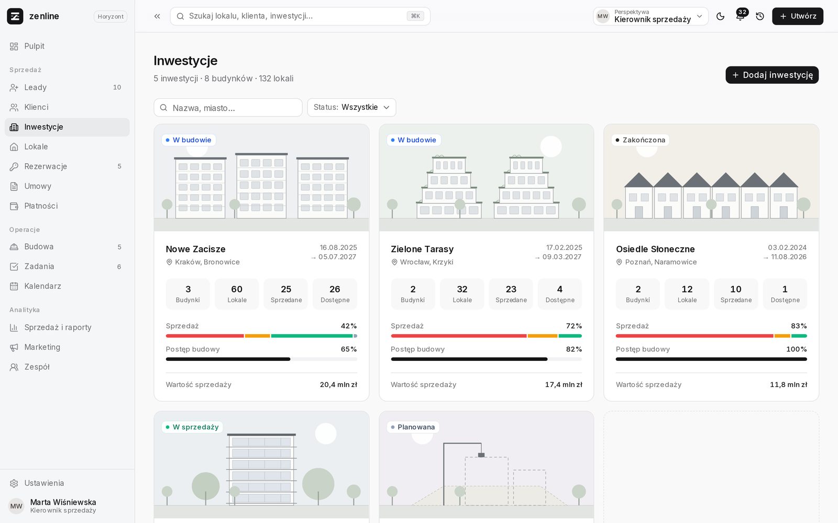Click the Rezerwacje key icon
This screenshot has height=523, width=838.
tap(14, 166)
